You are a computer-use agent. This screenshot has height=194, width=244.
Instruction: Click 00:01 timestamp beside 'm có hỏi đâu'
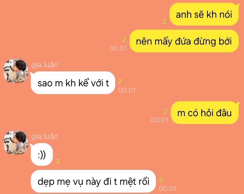[159, 120]
